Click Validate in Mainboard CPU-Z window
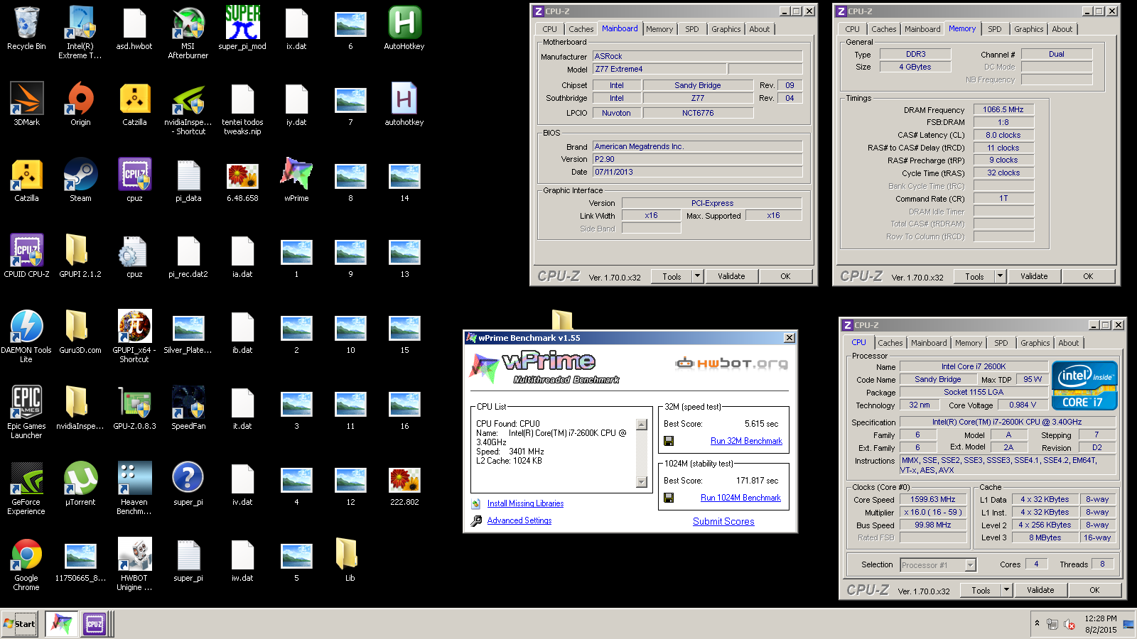Viewport: 1137px width, 639px height. (x=731, y=276)
